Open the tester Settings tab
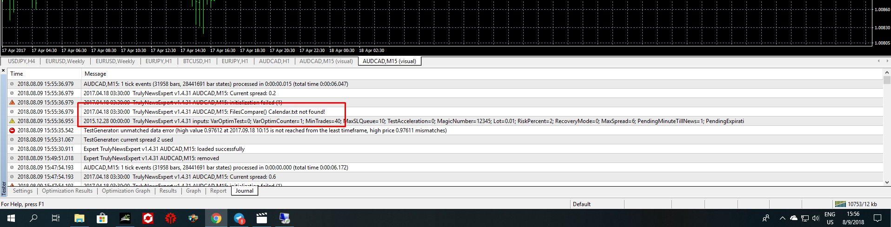Screen dimensions: 891x227 pos(23,191)
